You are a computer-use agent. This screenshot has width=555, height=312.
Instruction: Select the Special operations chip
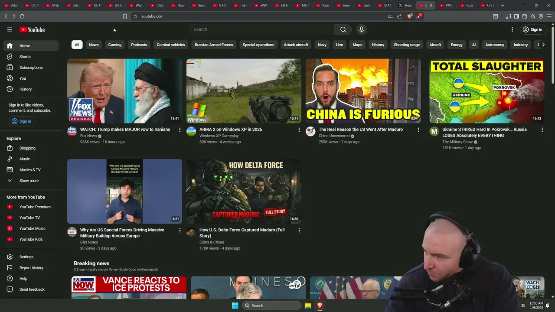258,45
